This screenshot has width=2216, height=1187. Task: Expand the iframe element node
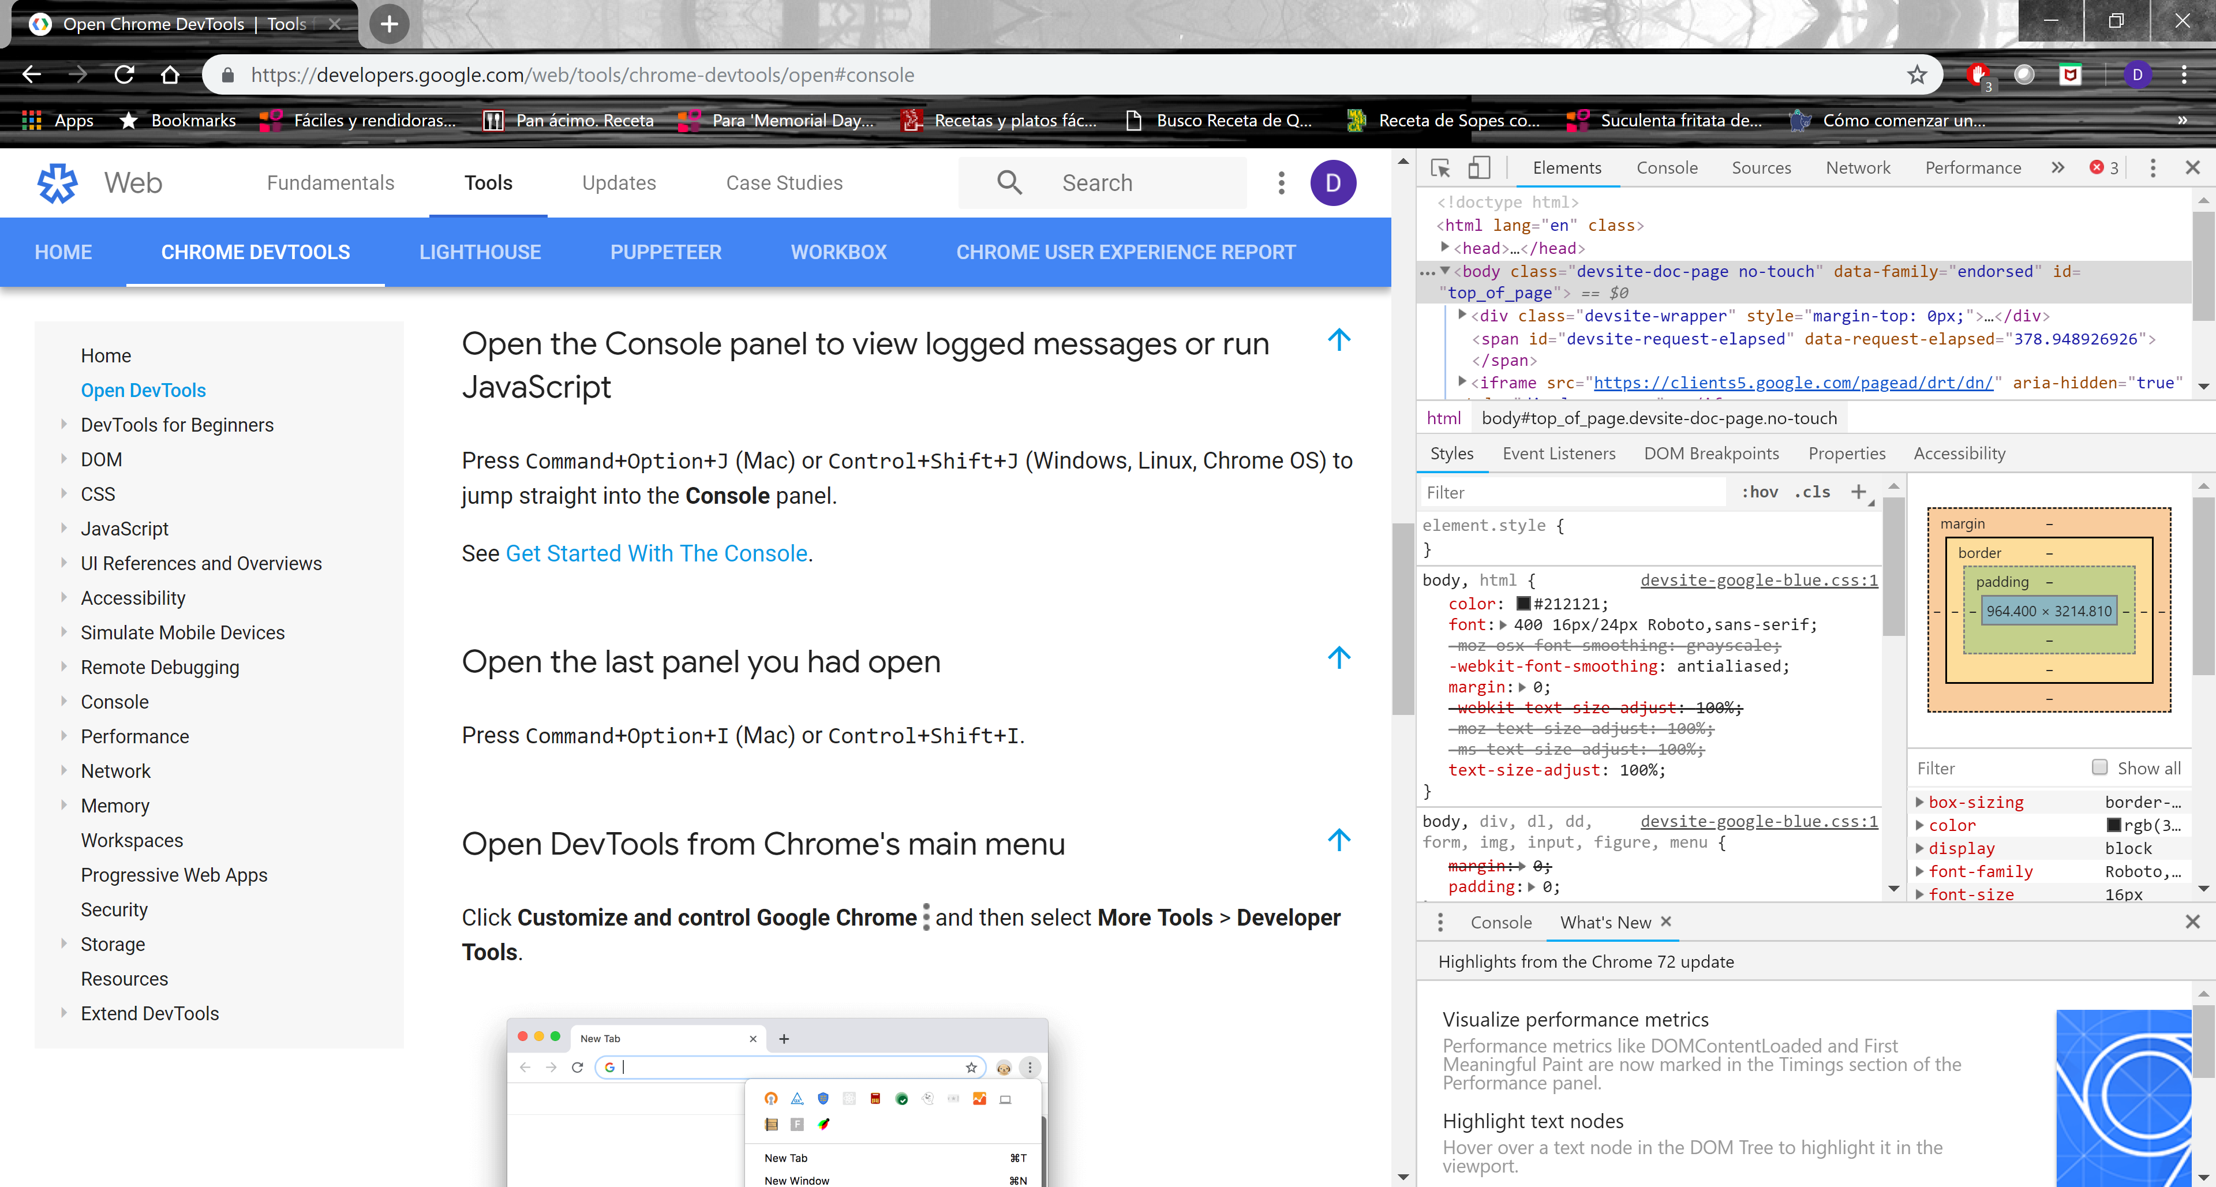[1462, 382]
